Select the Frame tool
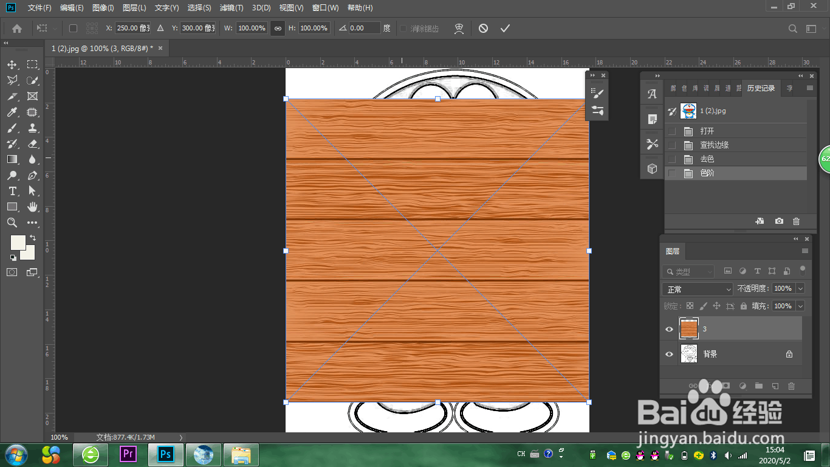Screen dimensions: 830x467 pyautogui.click(x=32, y=96)
